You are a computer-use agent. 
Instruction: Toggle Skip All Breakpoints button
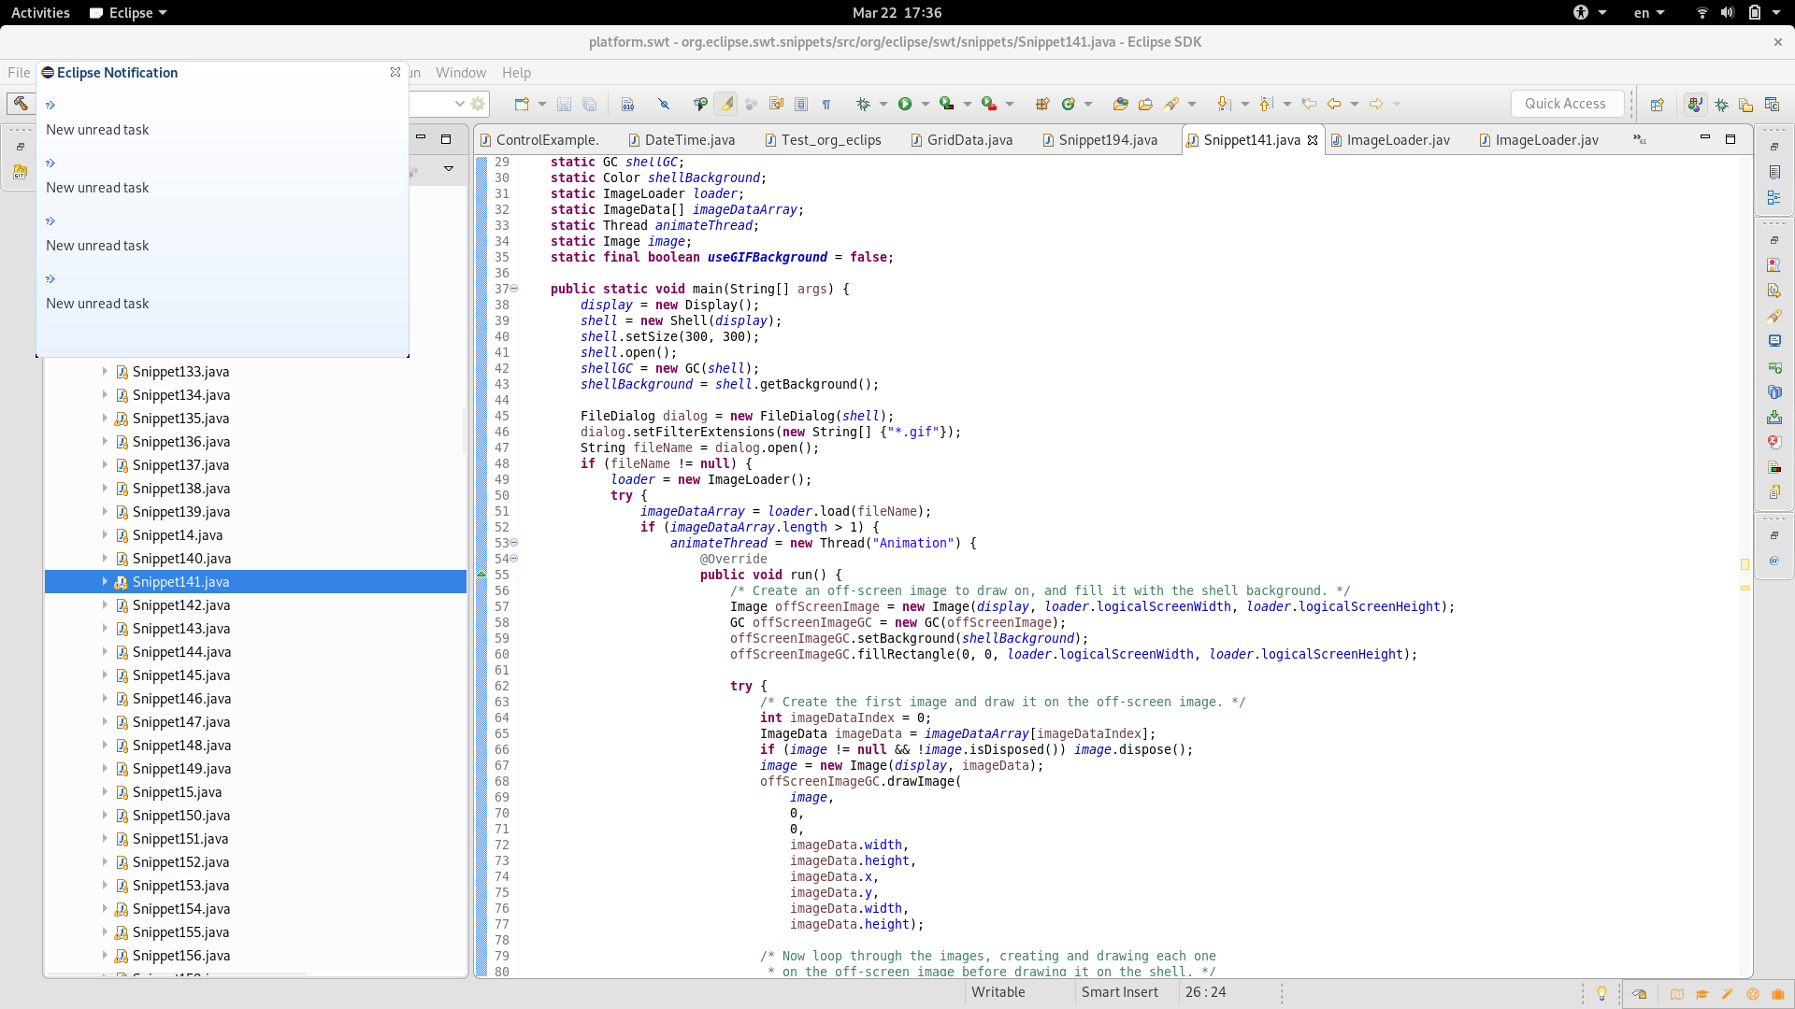tap(664, 104)
